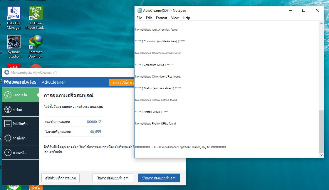329x190 pixels.
Task: Click the Notepad vertical scrollbar thumb
Action: point(321,131)
